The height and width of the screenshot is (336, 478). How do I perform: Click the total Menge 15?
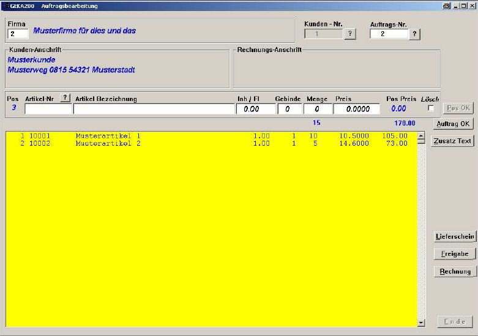pos(316,122)
